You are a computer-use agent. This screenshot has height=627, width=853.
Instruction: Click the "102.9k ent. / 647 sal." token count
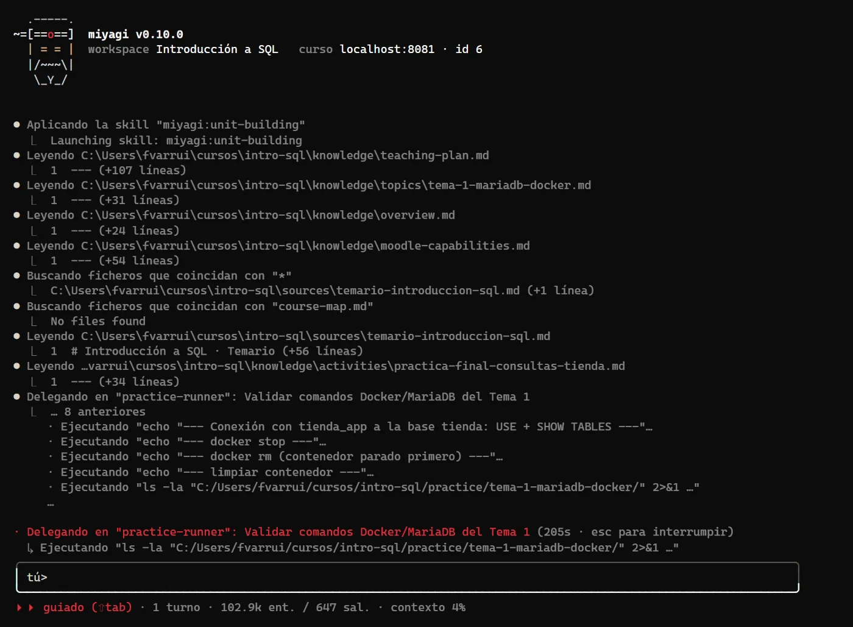[x=295, y=608]
